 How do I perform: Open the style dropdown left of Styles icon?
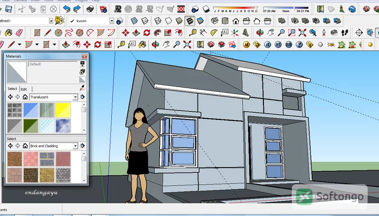[51, 21]
